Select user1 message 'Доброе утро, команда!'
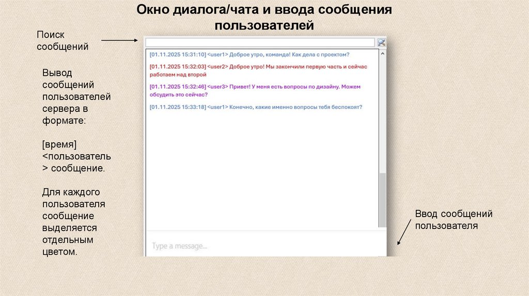This screenshot has height=296, width=529. tap(250, 55)
